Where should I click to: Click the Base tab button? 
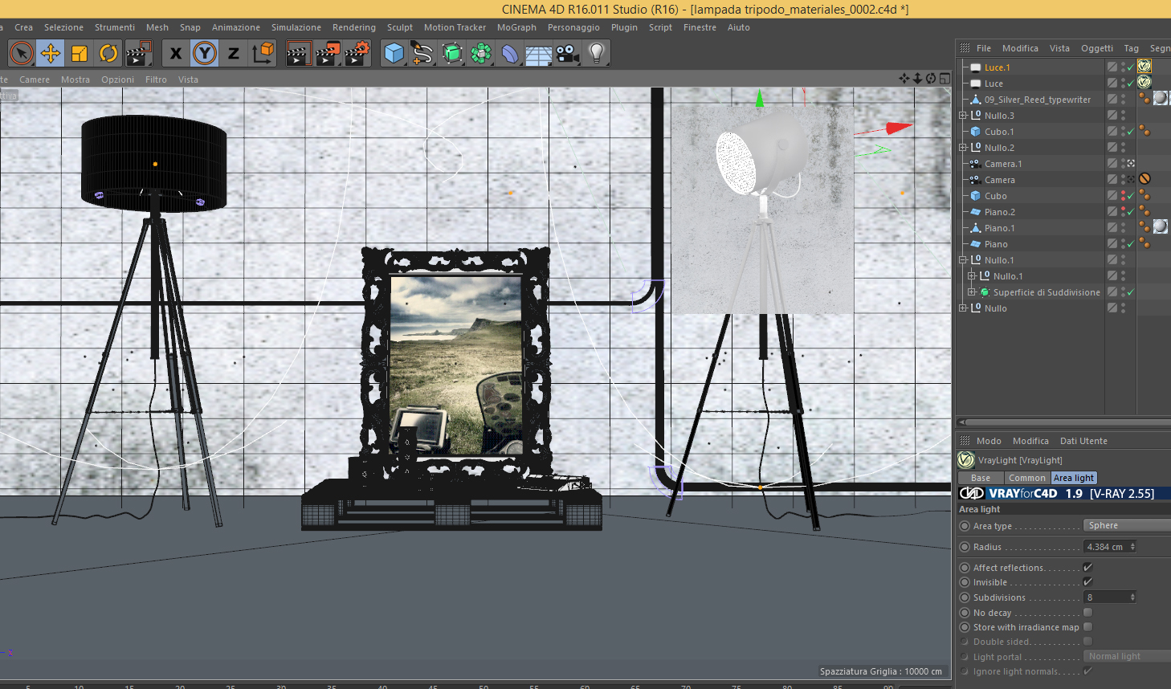[981, 478]
